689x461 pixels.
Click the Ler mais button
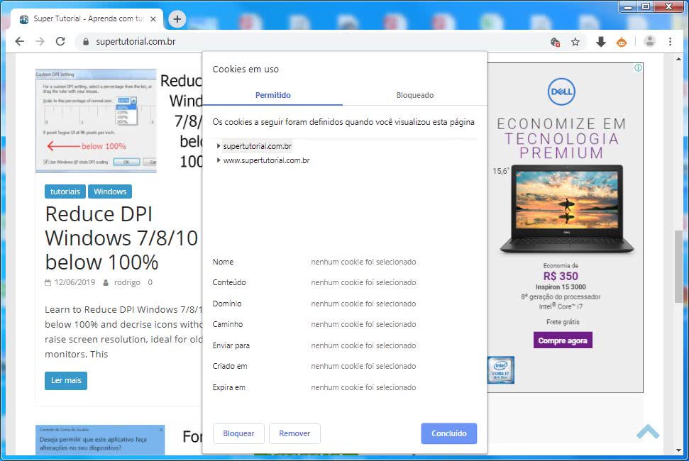pyautogui.click(x=66, y=381)
